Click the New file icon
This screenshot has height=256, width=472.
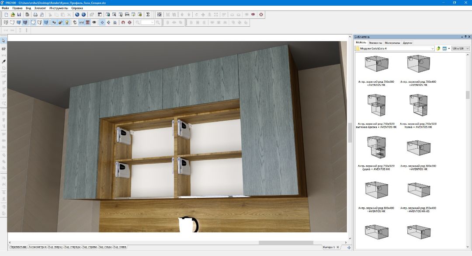(7, 14)
